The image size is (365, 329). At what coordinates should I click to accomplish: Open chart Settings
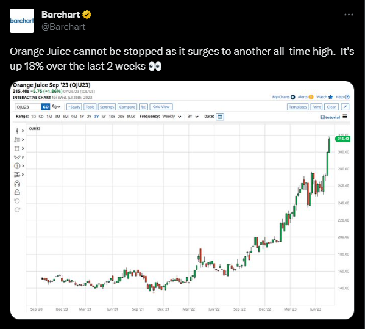click(107, 107)
